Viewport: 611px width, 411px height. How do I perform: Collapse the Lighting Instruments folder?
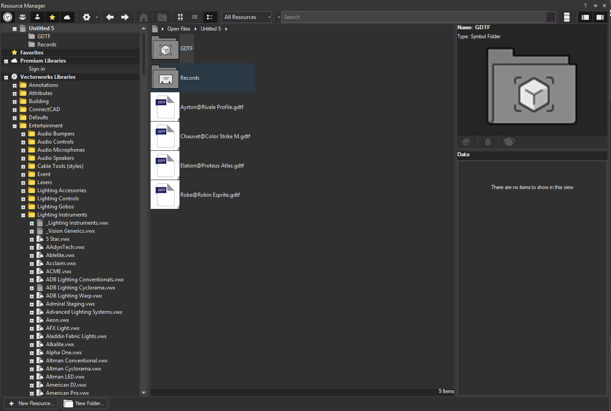pos(23,215)
